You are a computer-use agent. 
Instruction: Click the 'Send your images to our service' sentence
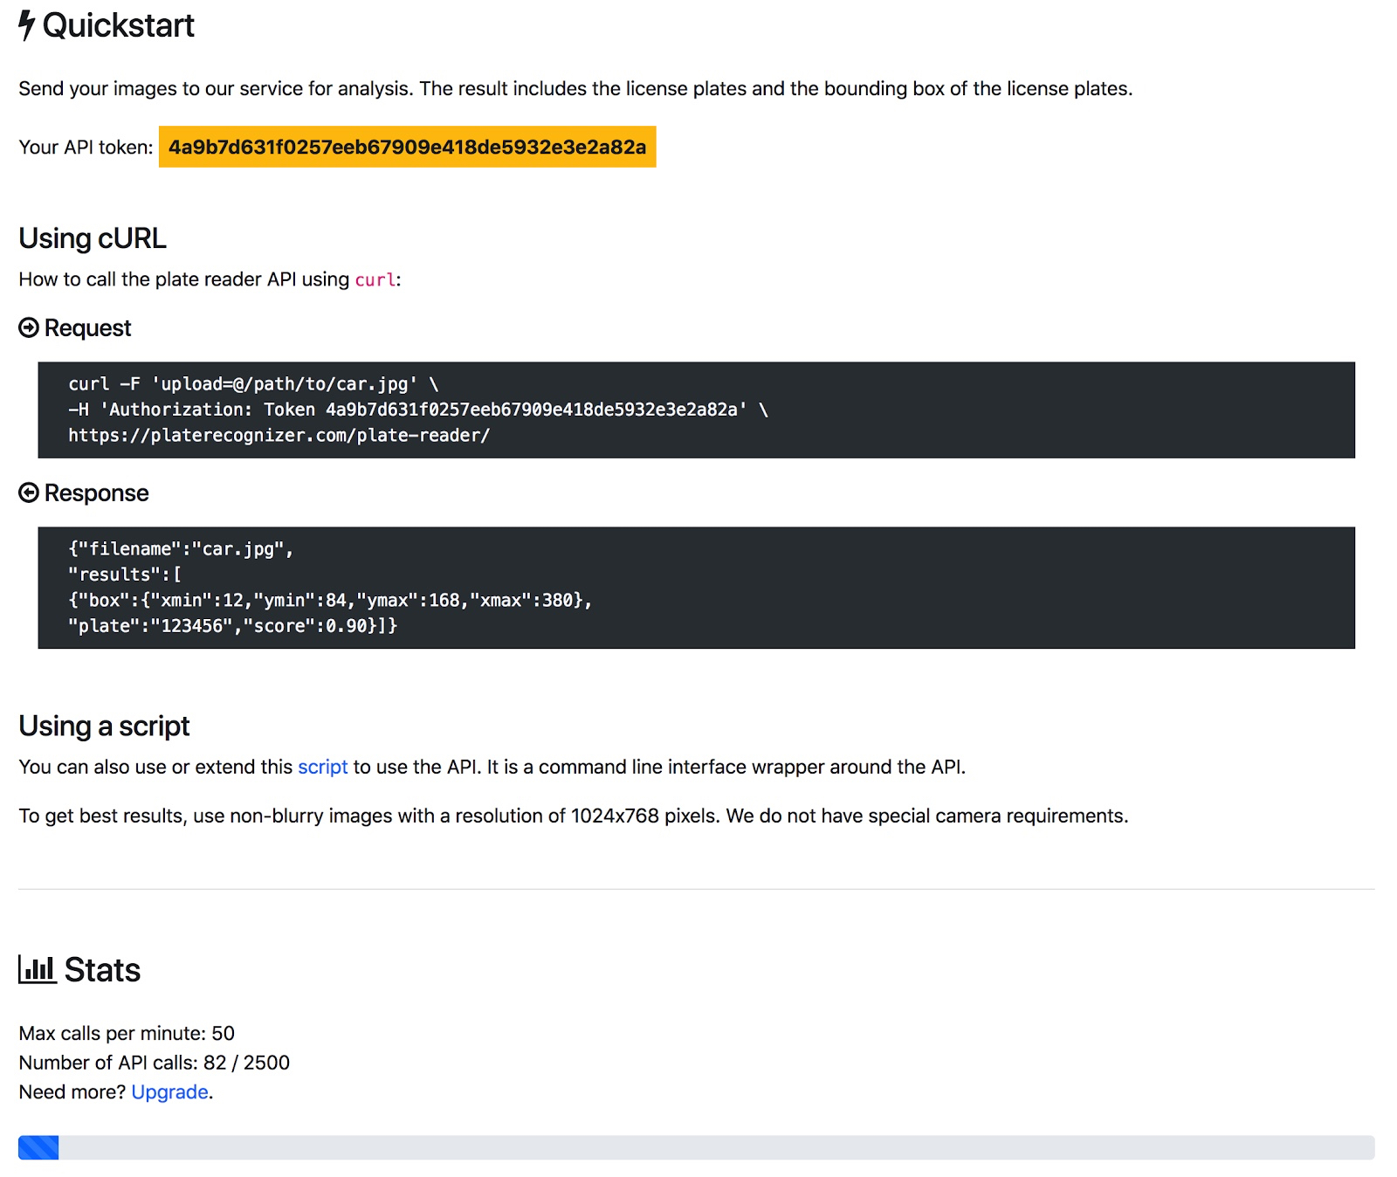pyautogui.click(x=575, y=88)
